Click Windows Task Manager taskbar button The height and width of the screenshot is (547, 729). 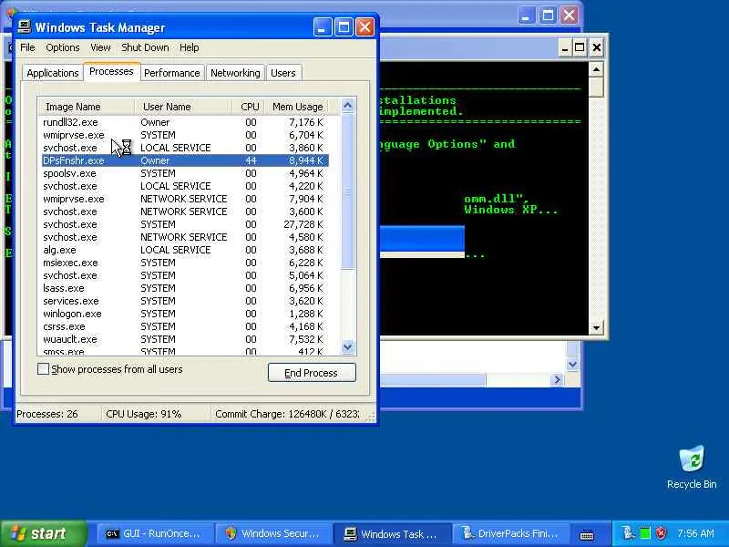(392, 534)
